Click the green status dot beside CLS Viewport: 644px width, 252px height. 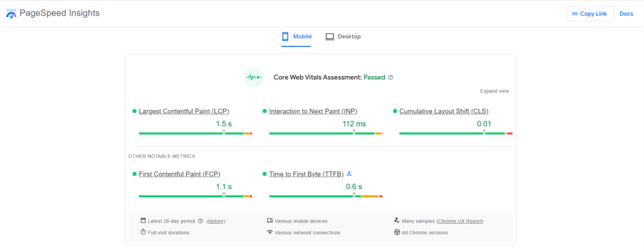(395, 111)
